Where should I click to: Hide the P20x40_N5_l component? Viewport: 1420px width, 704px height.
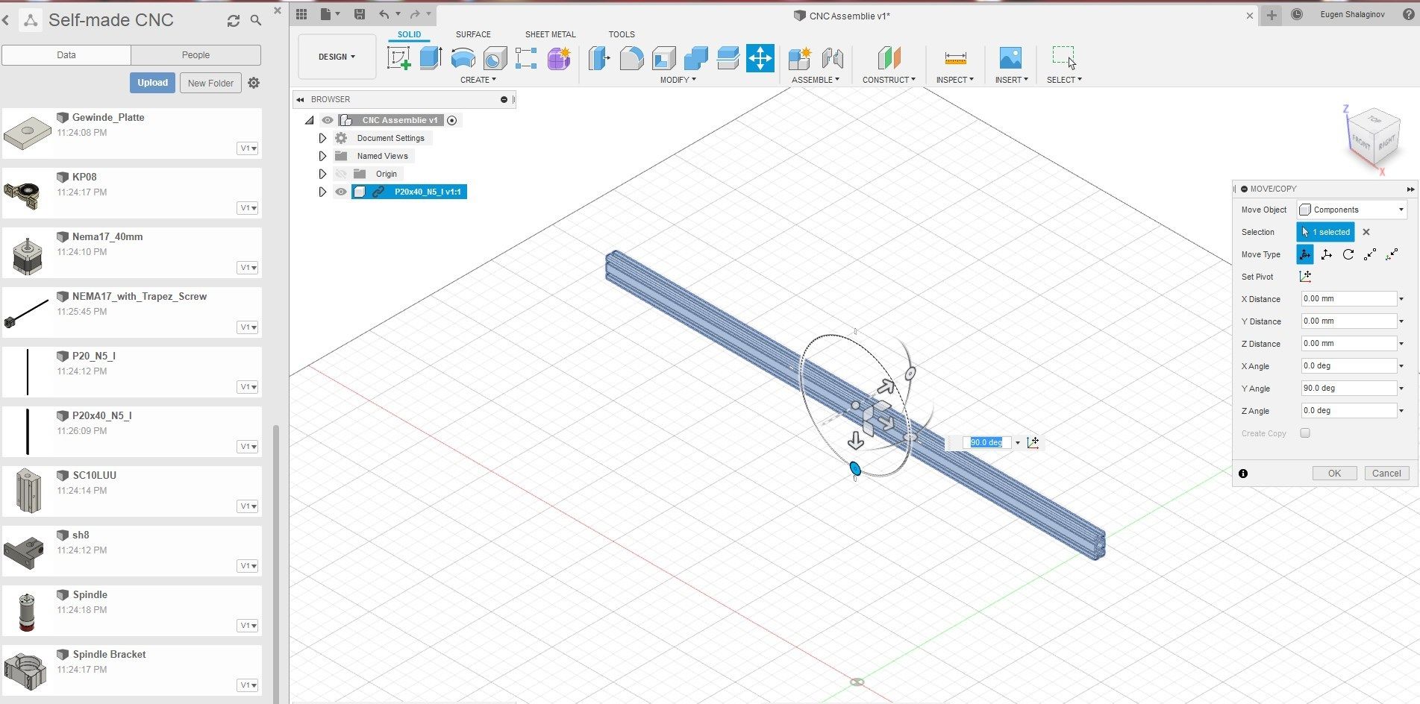point(341,192)
